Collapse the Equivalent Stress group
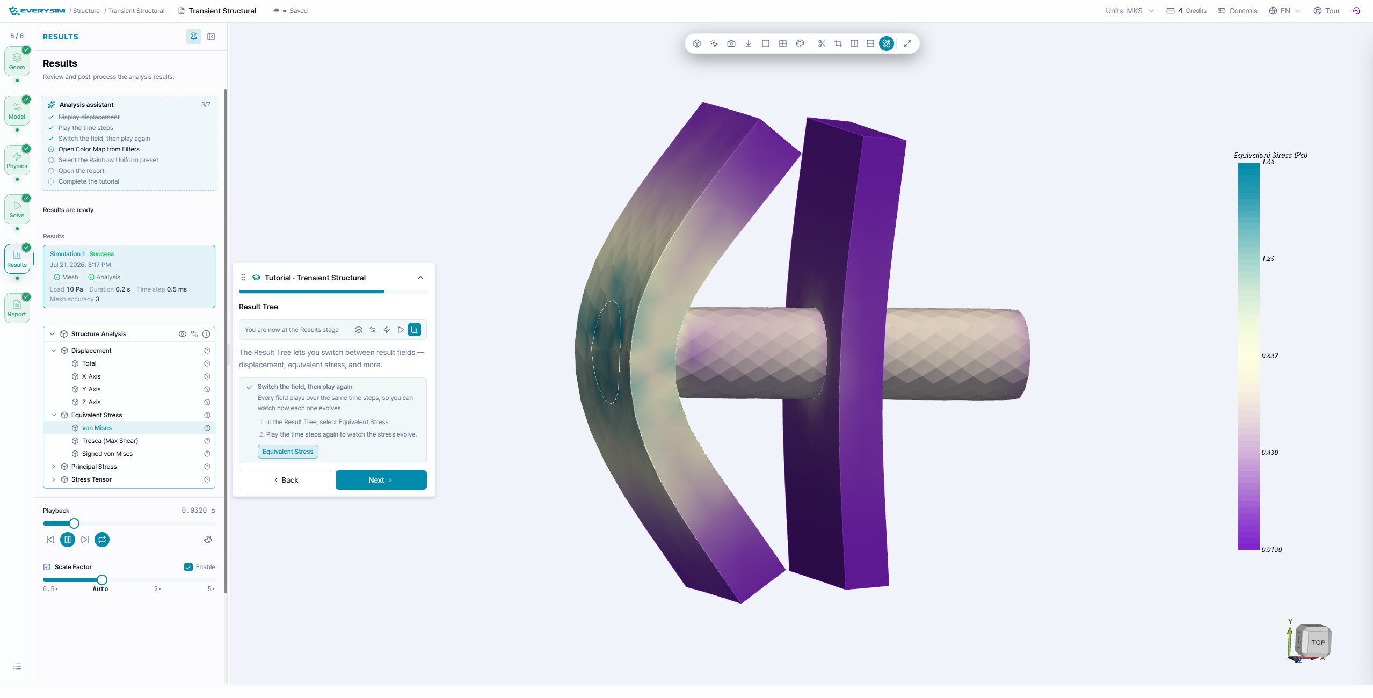This screenshot has width=1373, height=698. [x=54, y=415]
